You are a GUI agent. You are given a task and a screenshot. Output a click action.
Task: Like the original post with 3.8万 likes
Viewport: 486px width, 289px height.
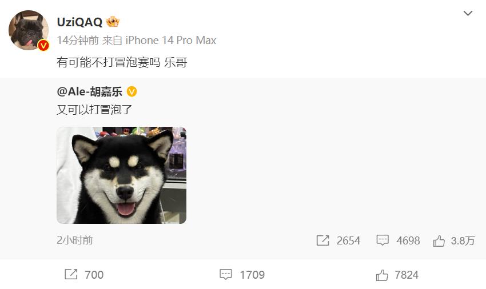[454, 240]
